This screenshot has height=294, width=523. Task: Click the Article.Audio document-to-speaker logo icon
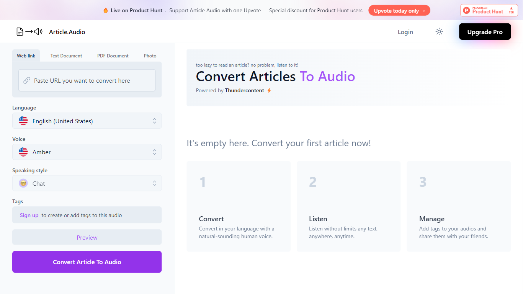point(29,32)
